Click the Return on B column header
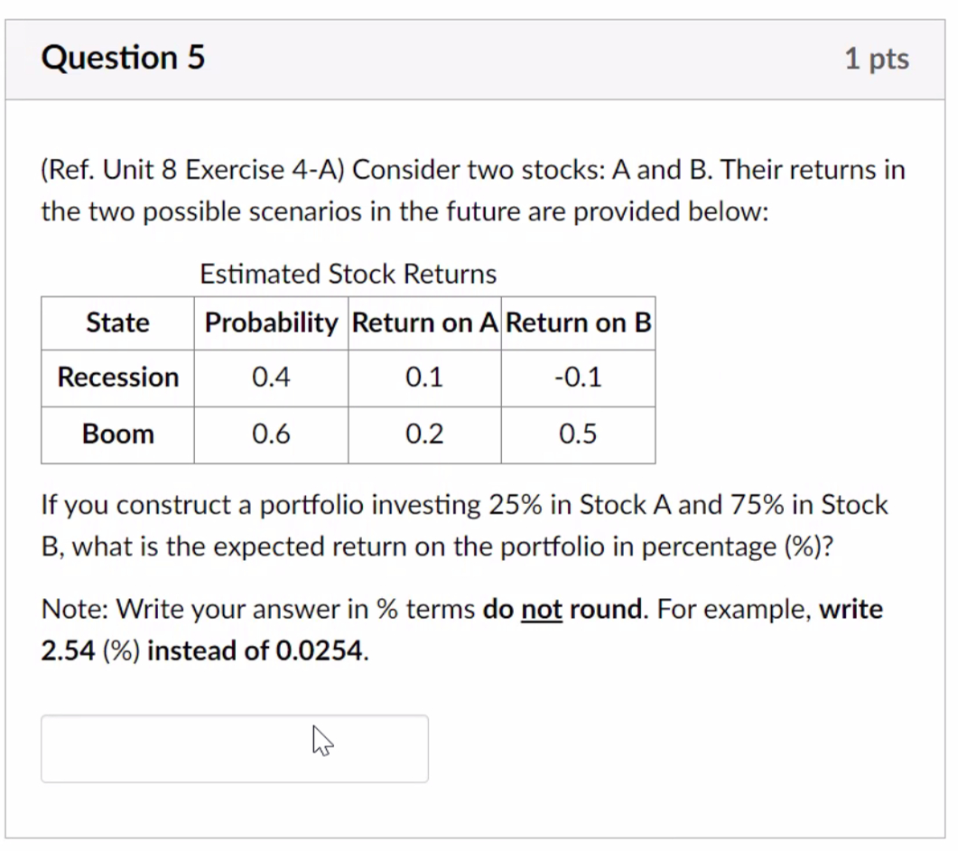Viewport: 958px width, 851px height. 578,323
